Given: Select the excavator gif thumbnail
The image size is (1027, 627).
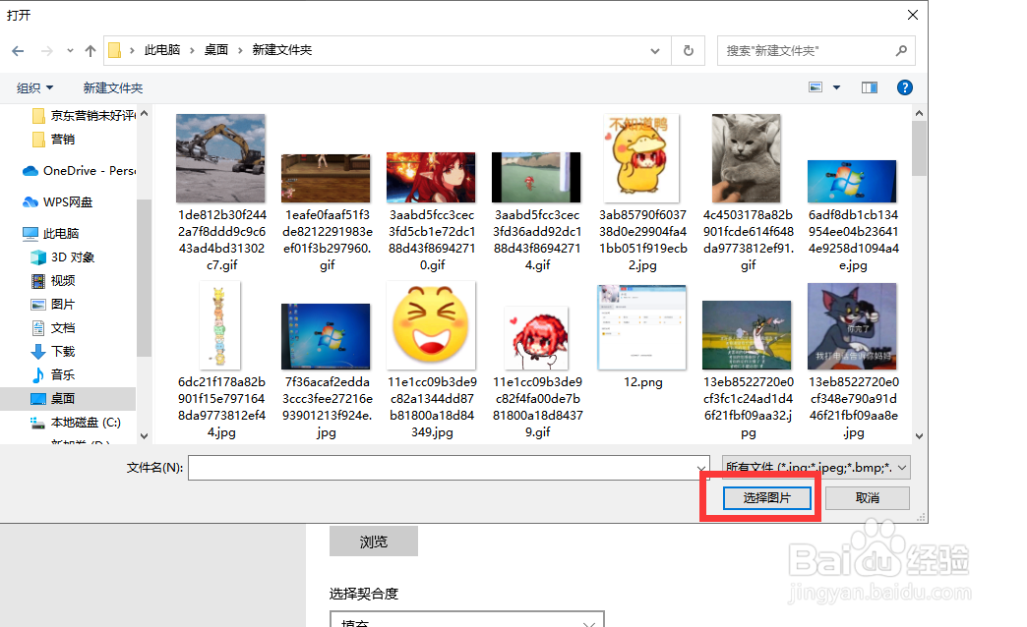Looking at the screenshot, I should click(x=220, y=158).
